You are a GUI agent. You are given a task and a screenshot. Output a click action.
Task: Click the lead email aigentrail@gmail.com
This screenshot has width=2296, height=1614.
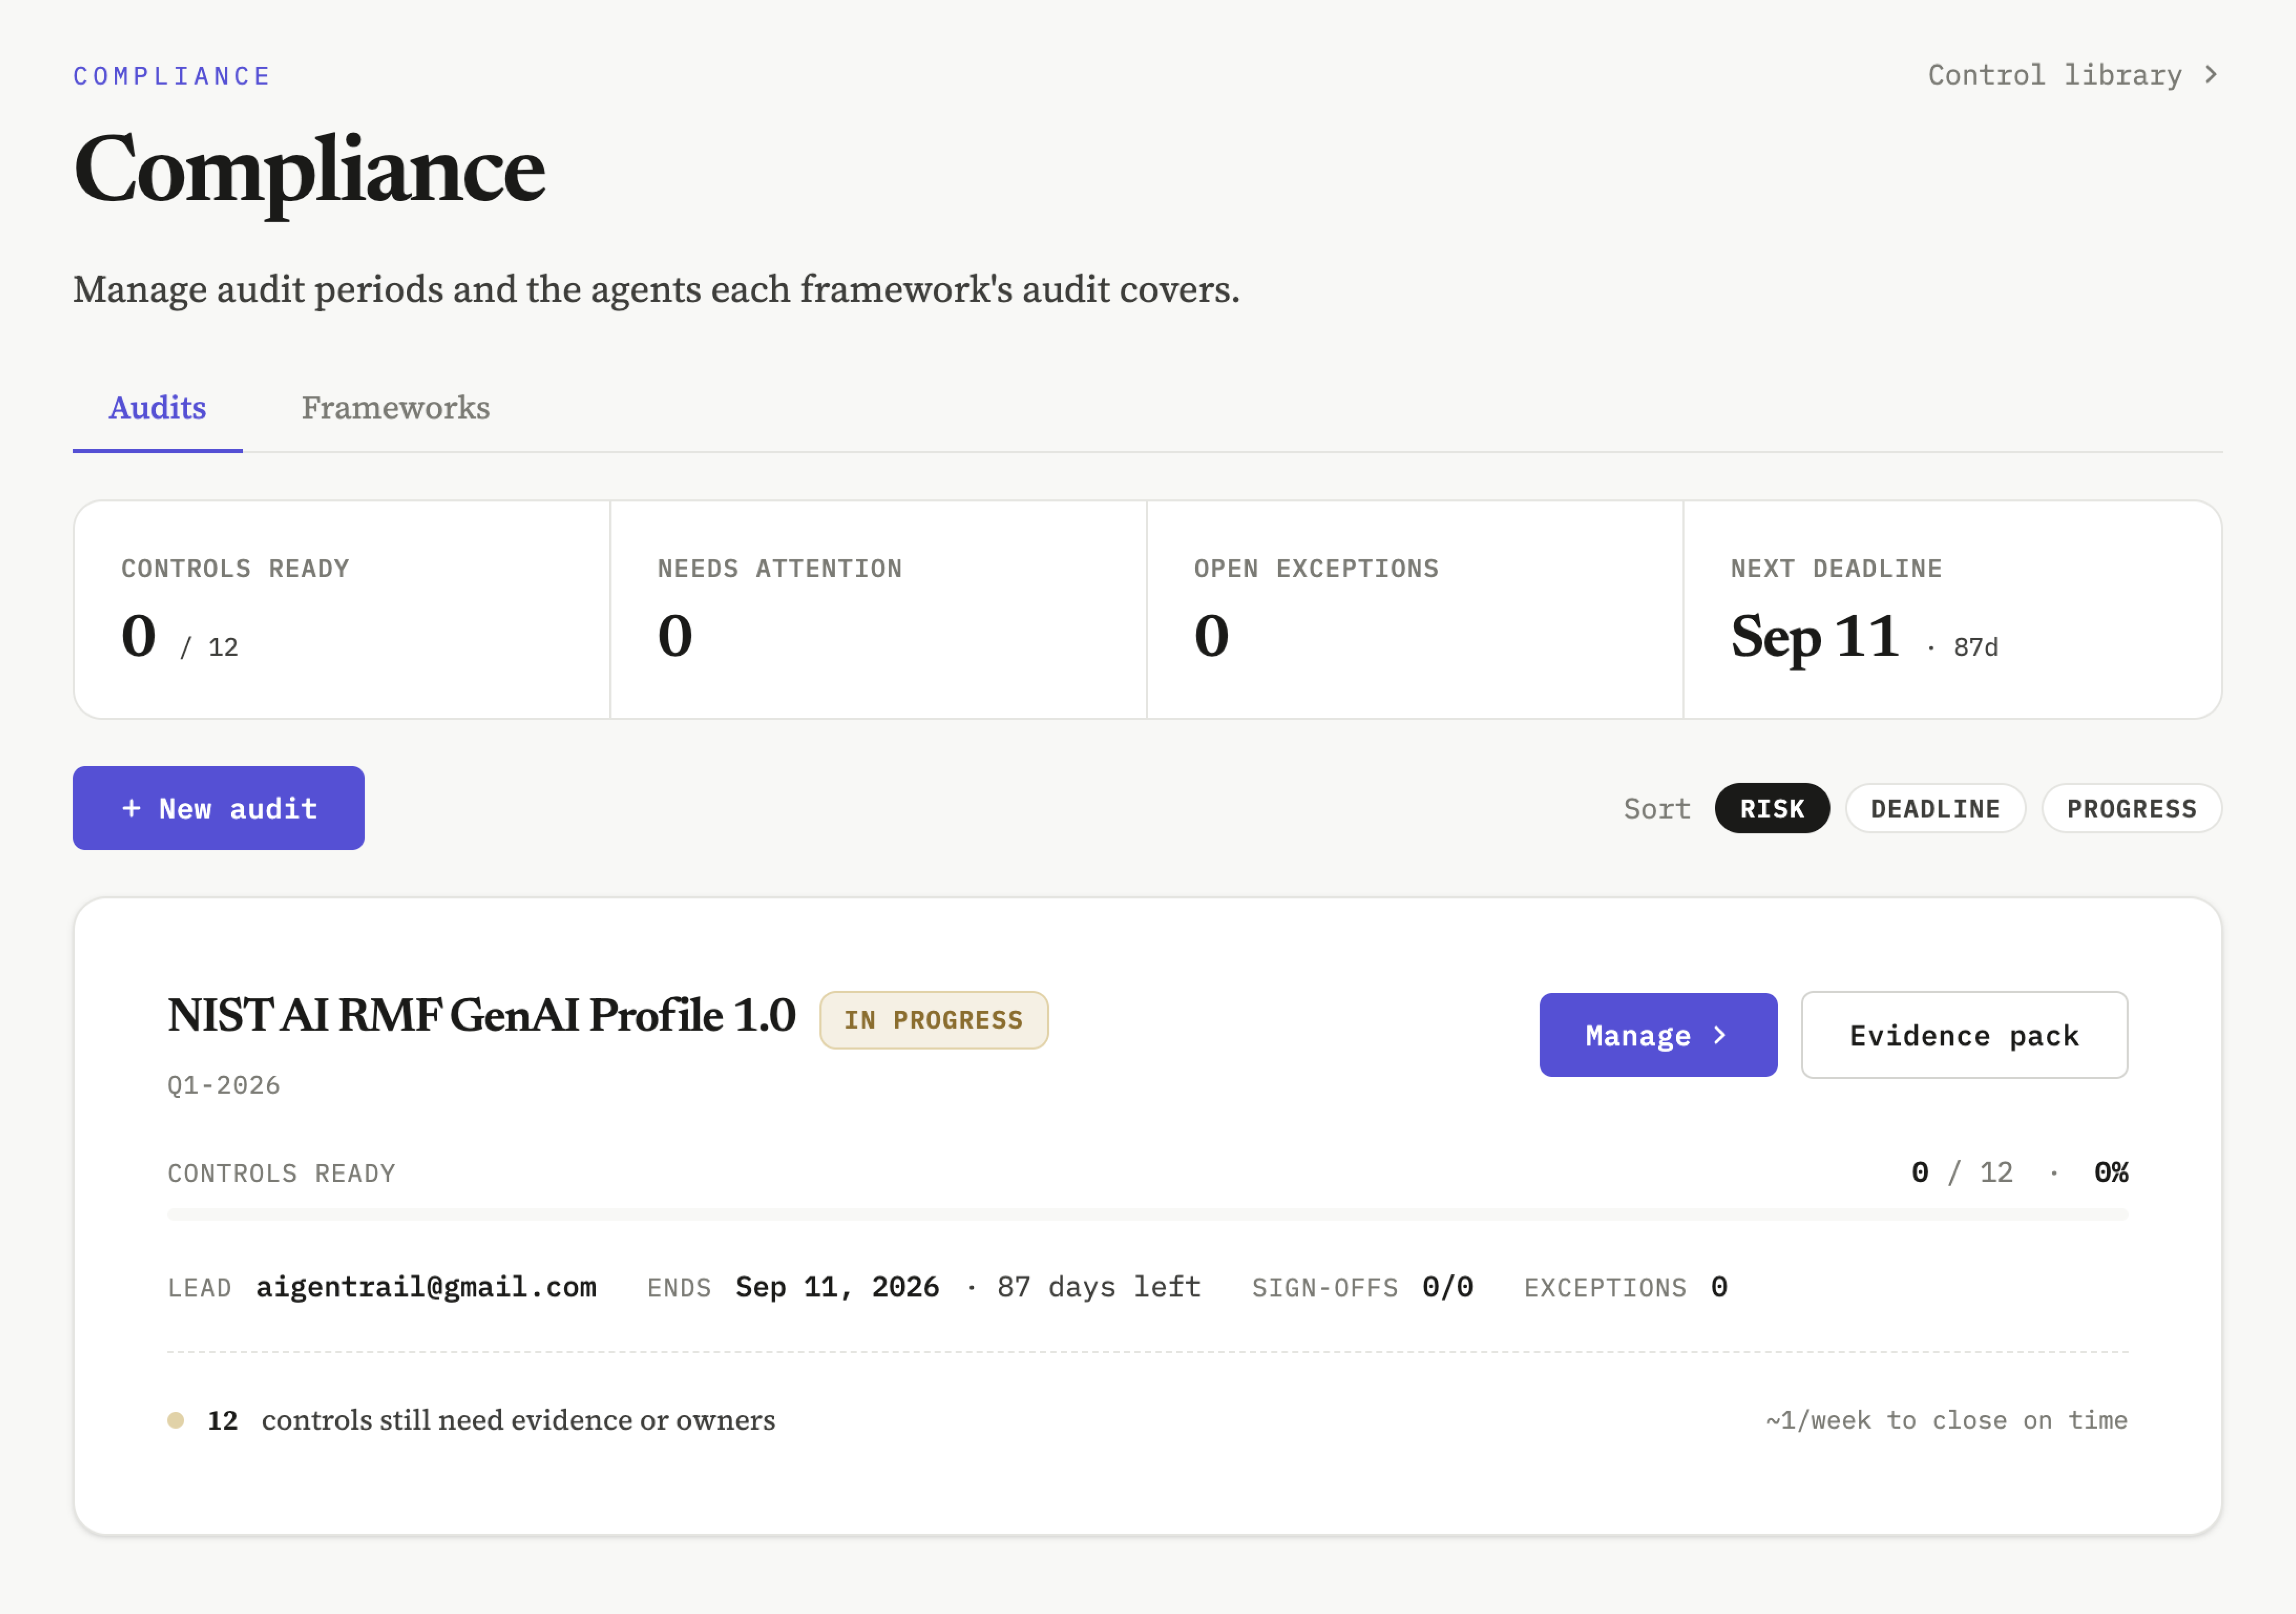426,1287
